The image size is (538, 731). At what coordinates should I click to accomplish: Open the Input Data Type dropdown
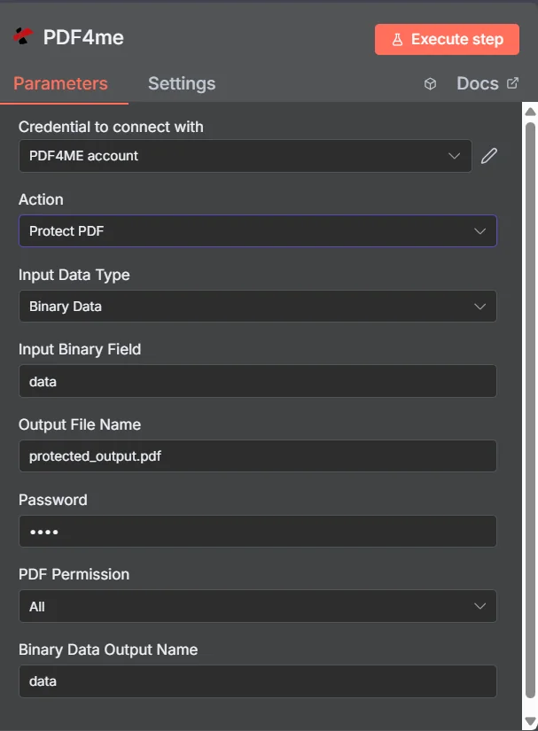pyautogui.click(x=258, y=307)
